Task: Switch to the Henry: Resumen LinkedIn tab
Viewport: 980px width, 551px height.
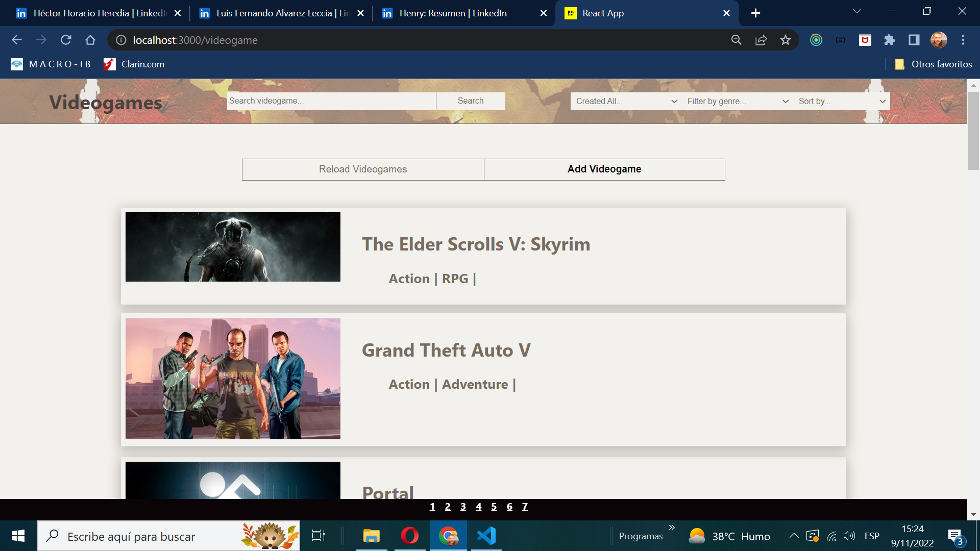Action: (x=453, y=13)
